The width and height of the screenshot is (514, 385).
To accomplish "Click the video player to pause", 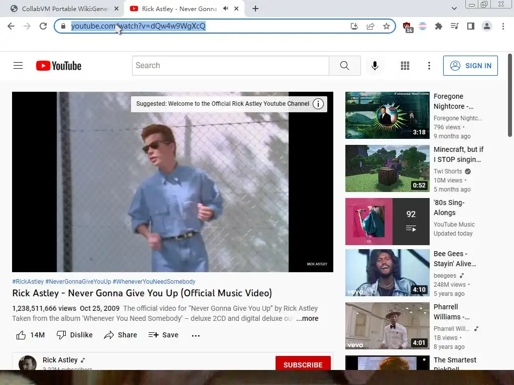I will [173, 181].
